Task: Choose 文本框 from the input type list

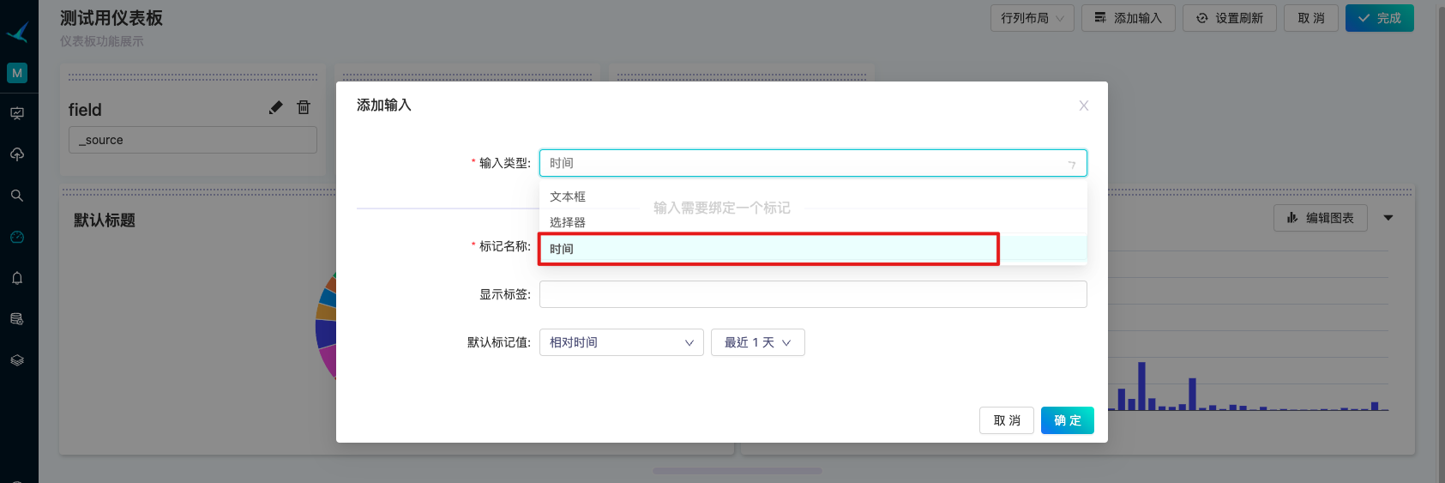Action: (x=813, y=196)
